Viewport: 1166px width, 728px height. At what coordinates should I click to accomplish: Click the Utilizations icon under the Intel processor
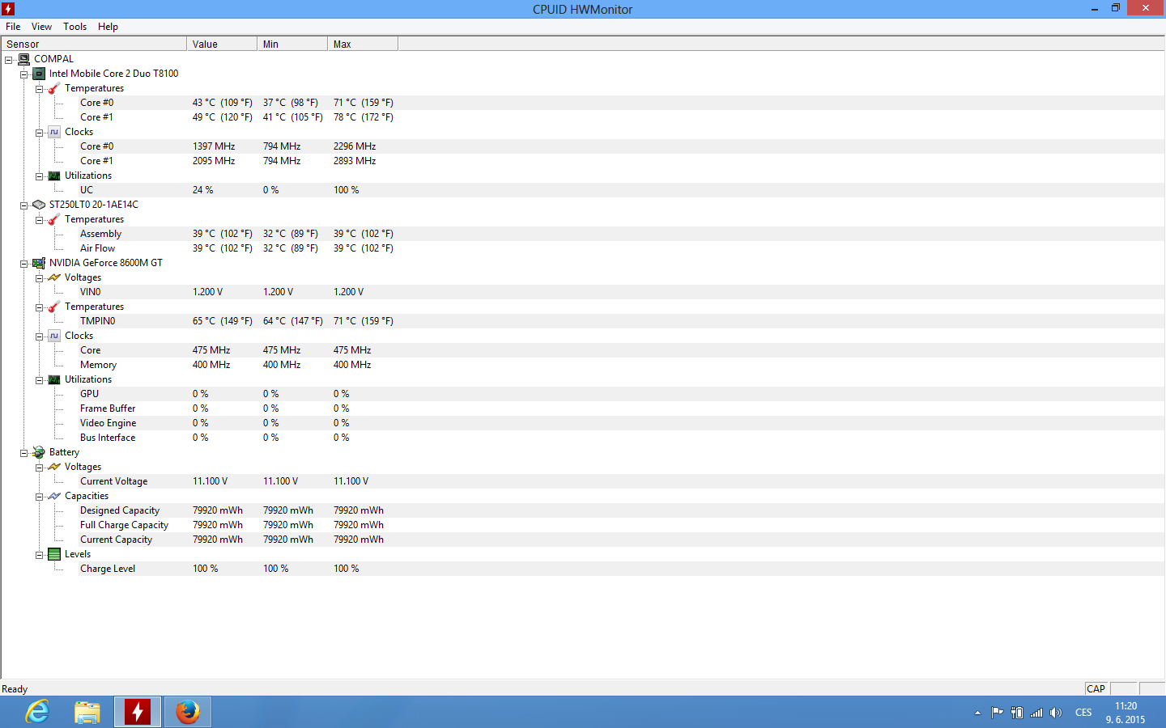coord(54,176)
